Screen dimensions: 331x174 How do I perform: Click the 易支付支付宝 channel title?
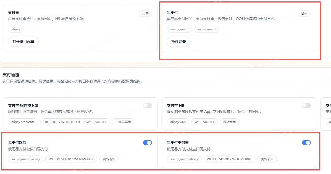[178, 143]
